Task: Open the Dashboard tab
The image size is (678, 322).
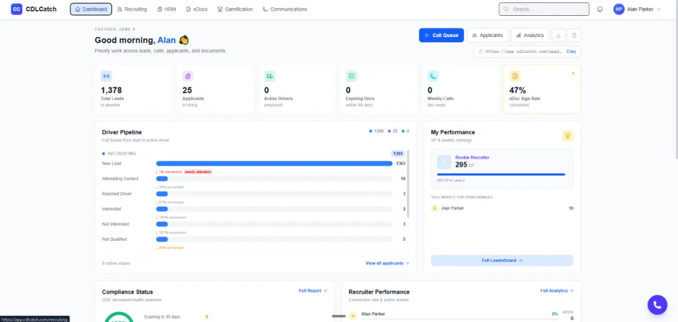Action: (91, 9)
